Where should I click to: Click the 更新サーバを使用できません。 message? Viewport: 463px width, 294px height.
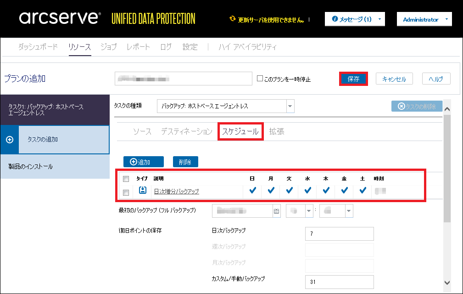tap(271, 20)
